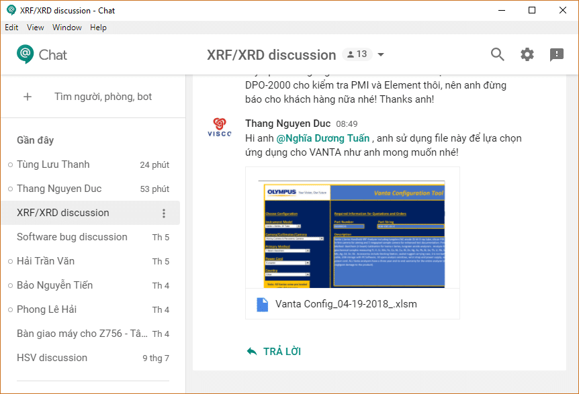Open the Help menu
This screenshot has width=579, height=394.
[98, 28]
